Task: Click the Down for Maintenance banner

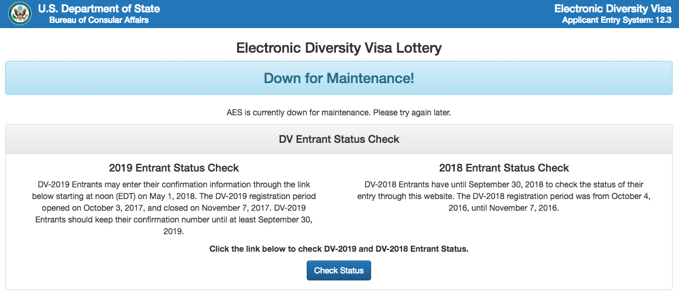Action: (339, 78)
